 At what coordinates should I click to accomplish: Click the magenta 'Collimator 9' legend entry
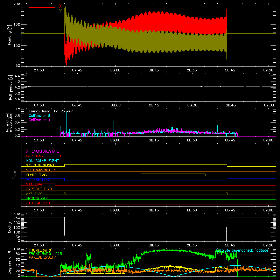(39, 120)
